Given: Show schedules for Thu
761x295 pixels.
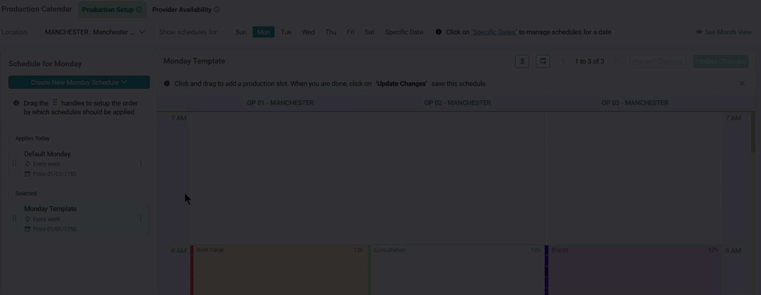Looking at the screenshot, I should pos(331,32).
